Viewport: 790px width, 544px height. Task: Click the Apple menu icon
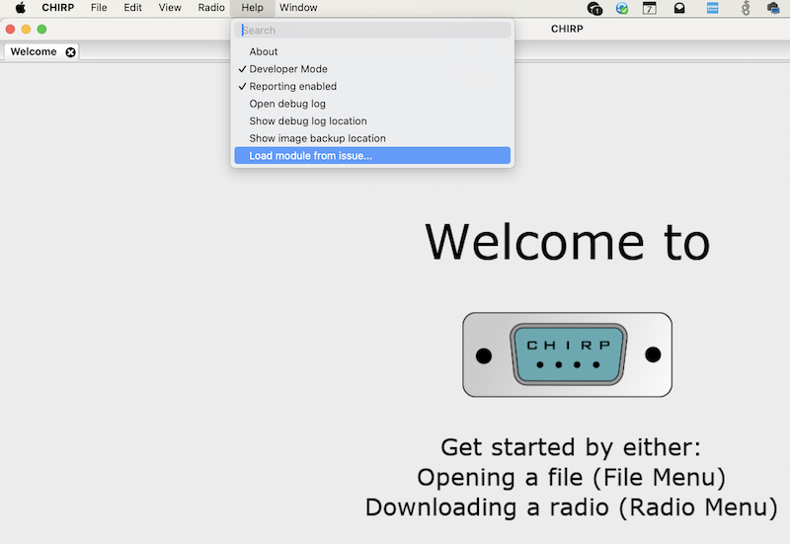click(20, 8)
